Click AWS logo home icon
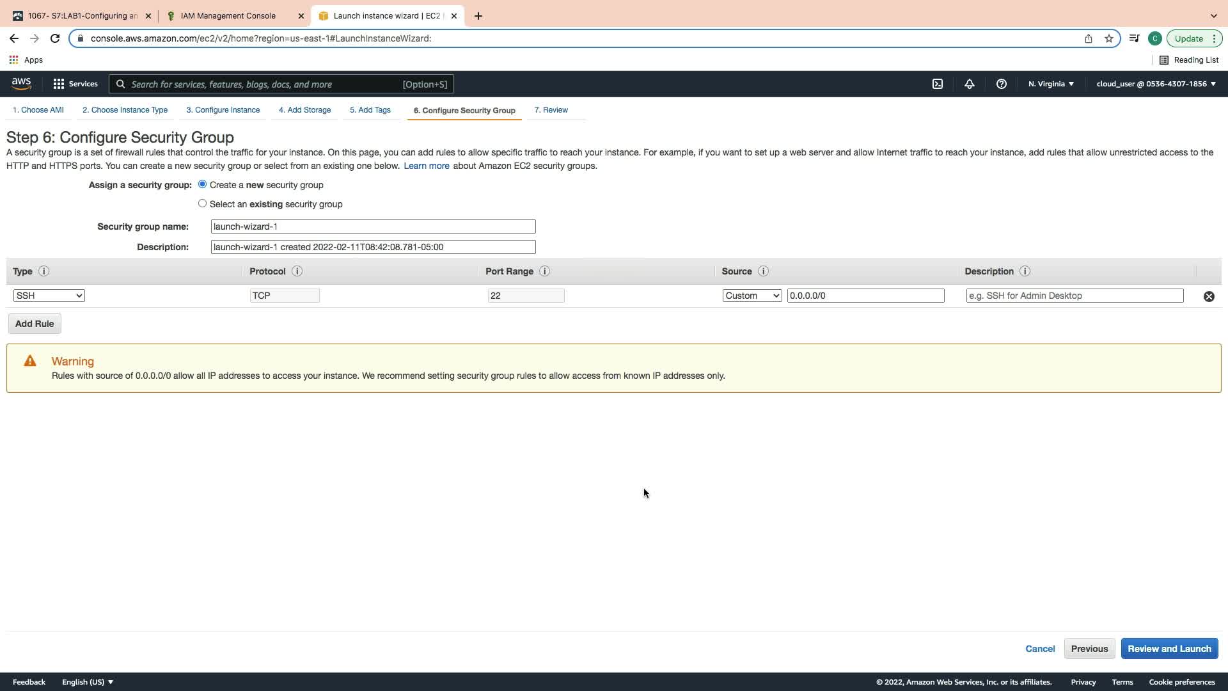The image size is (1228, 691). click(x=21, y=84)
